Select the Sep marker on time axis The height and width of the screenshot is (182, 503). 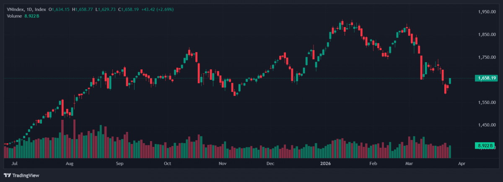pyautogui.click(x=119, y=164)
